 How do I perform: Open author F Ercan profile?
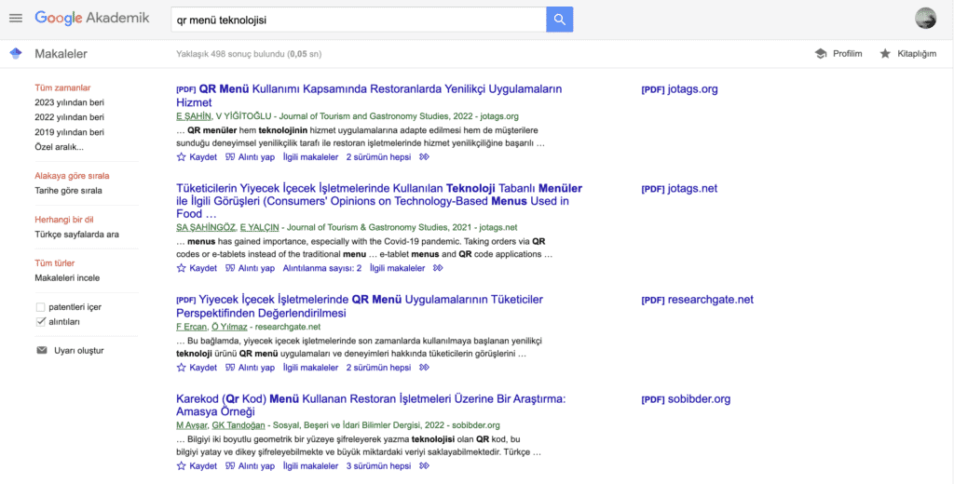click(x=192, y=327)
